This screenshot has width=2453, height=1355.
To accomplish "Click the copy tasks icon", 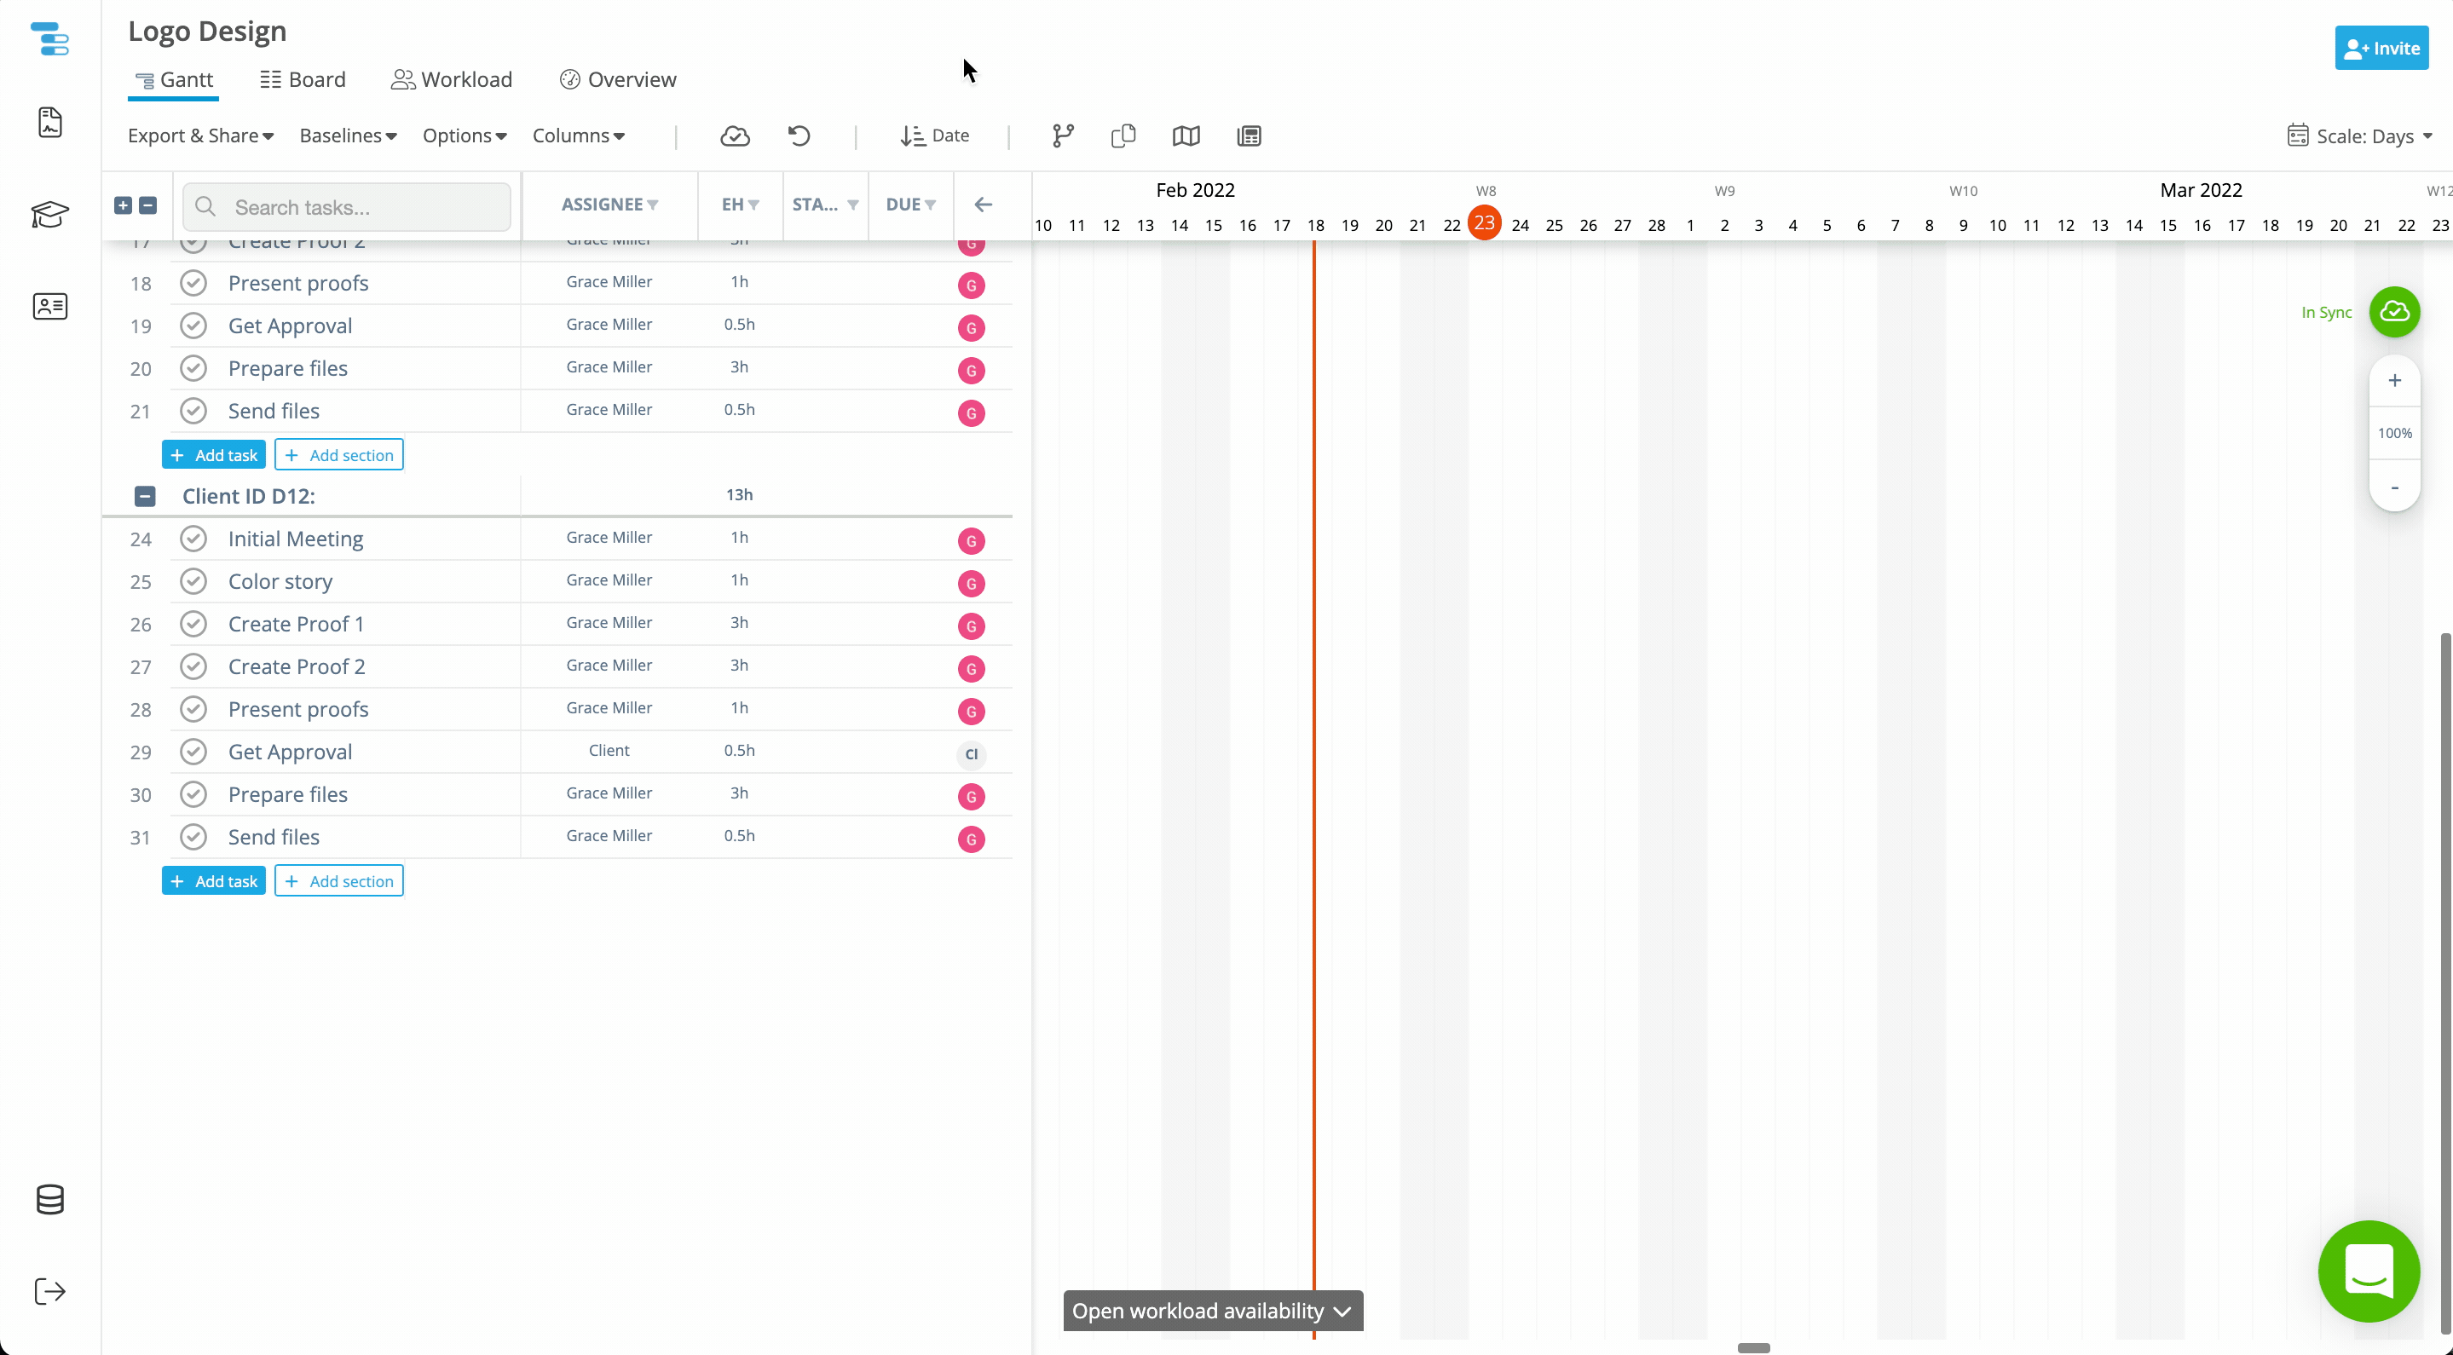I will 1123,135.
